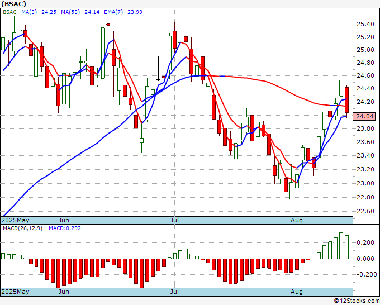Click the 23.20 price axis label
This screenshot has height=305, width=380.
point(365,169)
